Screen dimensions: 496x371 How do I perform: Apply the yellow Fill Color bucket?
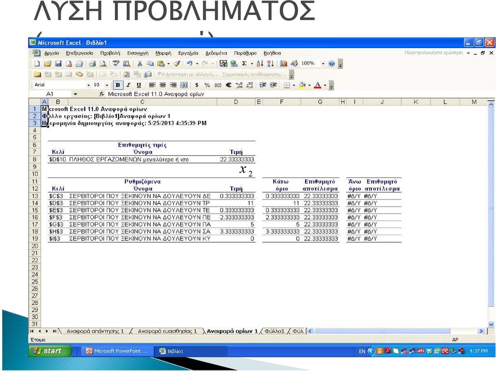303,85
